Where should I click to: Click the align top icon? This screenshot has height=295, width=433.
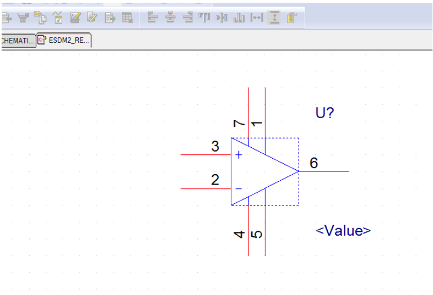(205, 18)
